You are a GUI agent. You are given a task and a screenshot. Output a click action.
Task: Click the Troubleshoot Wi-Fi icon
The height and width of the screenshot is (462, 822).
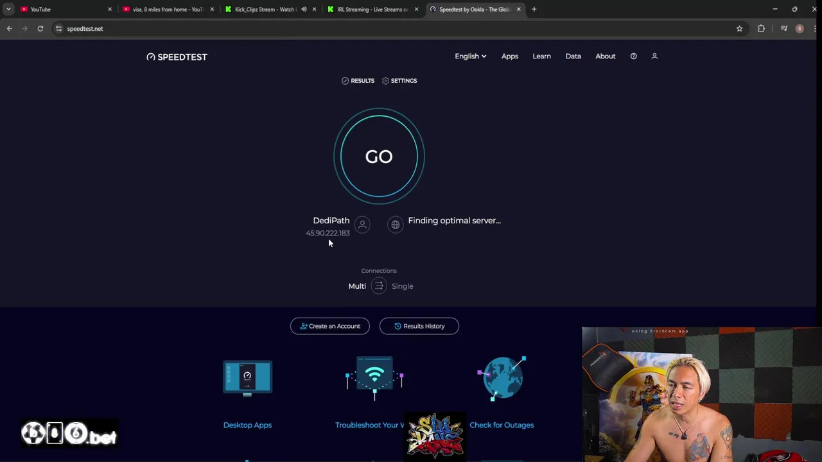374,378
